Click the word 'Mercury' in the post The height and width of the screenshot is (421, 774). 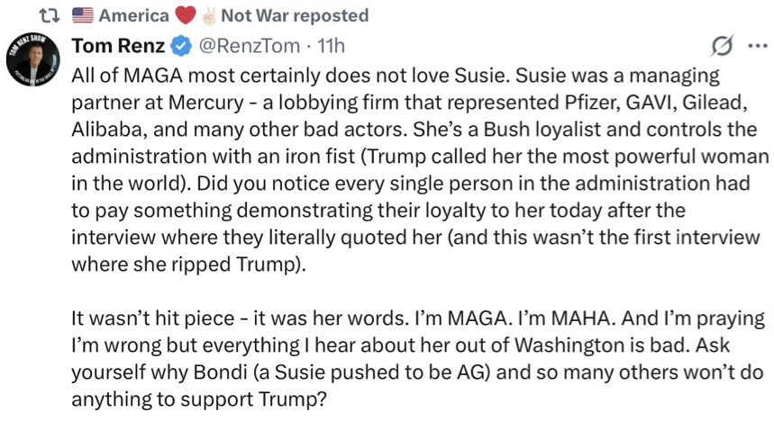click(x=191, y=101)
